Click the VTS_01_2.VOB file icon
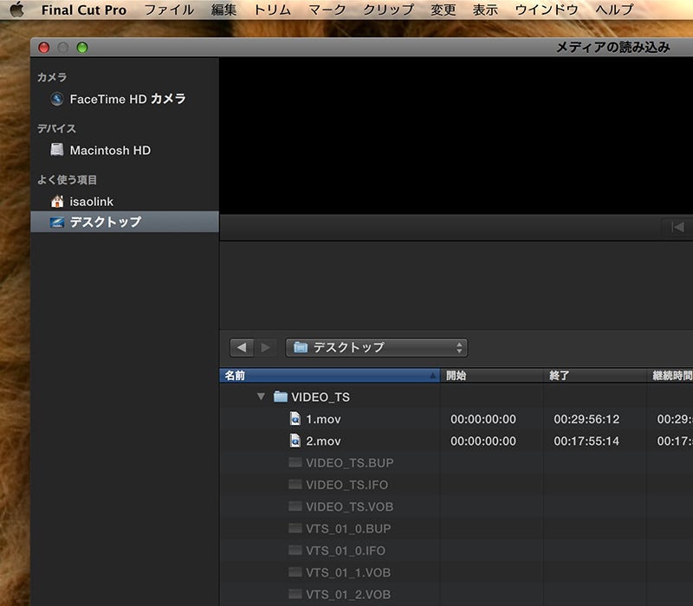Viewport: 693px width, 606px height. click(295, 594)
